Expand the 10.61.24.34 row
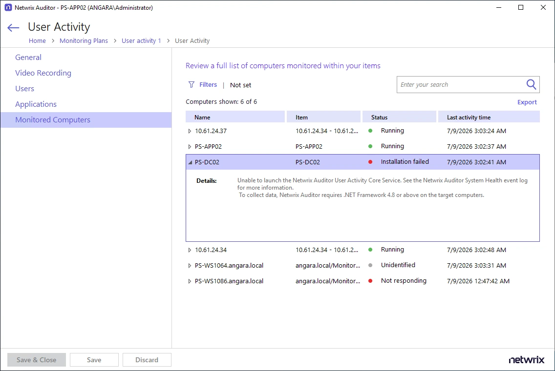Viewport: 555px width, 371px height. 190,250
